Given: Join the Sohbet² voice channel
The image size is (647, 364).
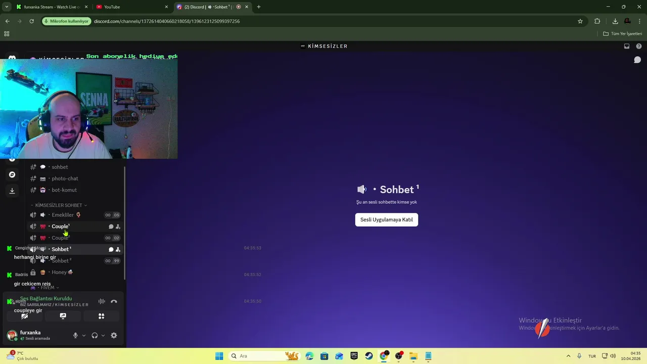Looking at the screenshot, I should coord(75,261).
